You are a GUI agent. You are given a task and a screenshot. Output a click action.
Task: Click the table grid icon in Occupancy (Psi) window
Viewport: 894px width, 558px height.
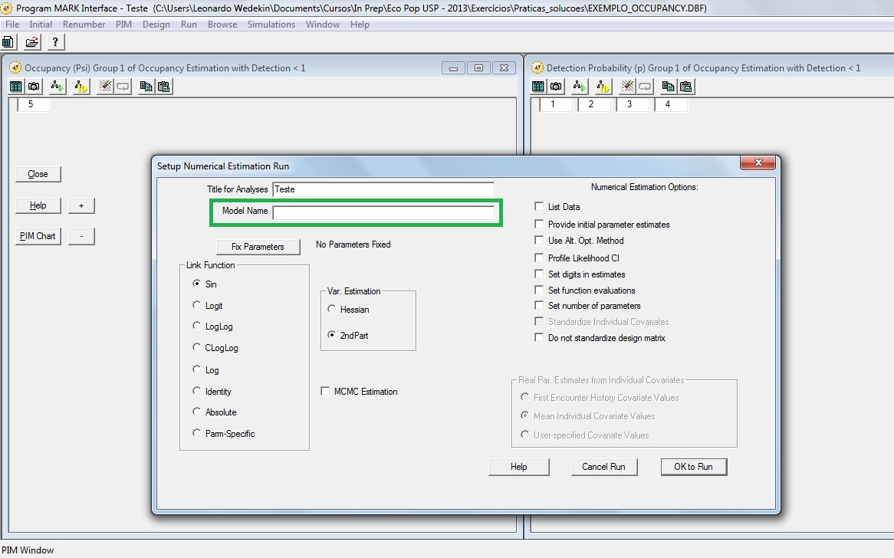[16, 87]
